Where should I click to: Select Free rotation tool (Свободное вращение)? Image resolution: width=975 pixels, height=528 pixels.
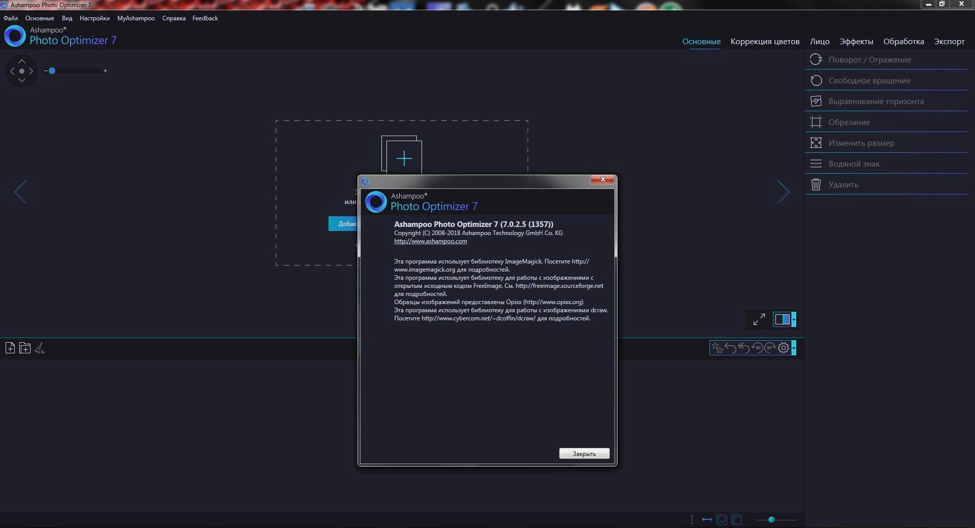point(886,80)
